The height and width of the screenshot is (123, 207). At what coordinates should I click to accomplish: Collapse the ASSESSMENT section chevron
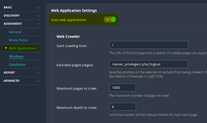point(39,24)
